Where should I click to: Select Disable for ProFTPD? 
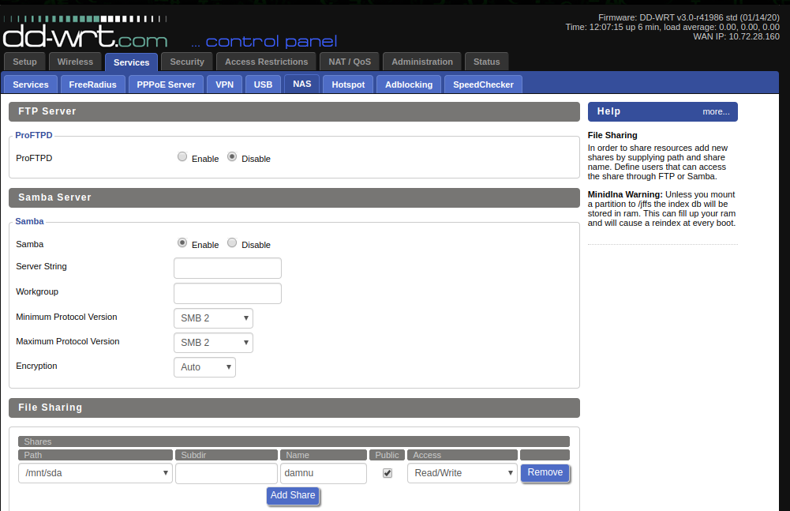coord(232,157)
